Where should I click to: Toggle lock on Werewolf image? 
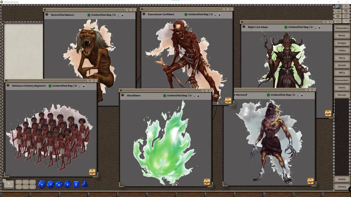[302, 95]
